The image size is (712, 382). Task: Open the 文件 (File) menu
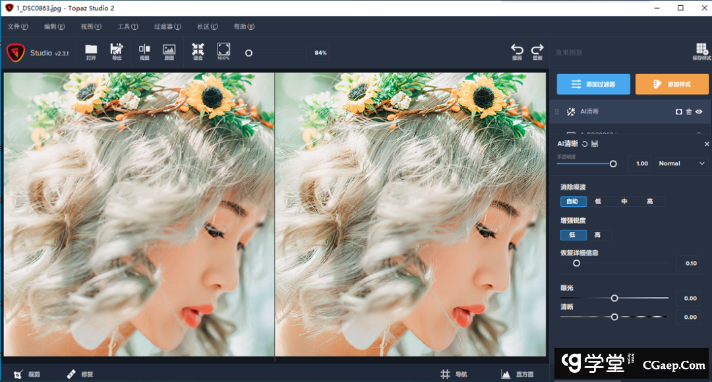pyautogui.click(x=18, y=27)
